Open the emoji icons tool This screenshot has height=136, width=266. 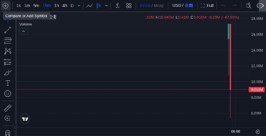8,94
